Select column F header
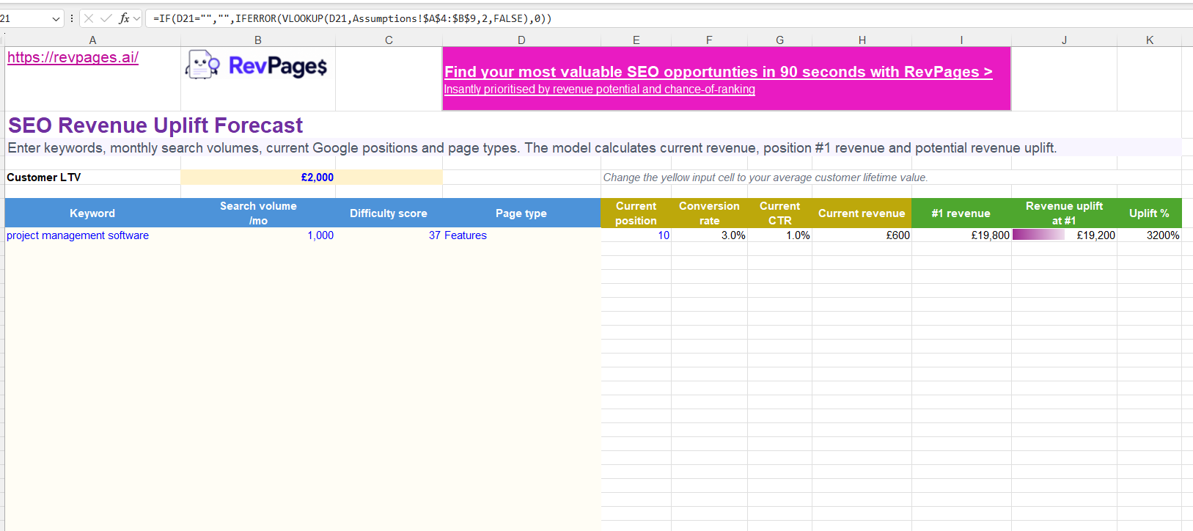This screenshot has width=1193, height=531. pos(709,40)
